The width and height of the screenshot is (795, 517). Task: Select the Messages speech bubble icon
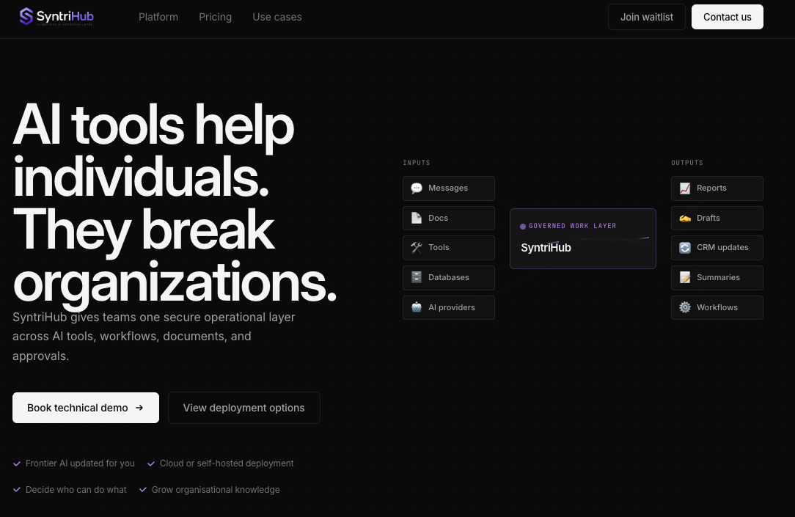[x=417, y=188]
